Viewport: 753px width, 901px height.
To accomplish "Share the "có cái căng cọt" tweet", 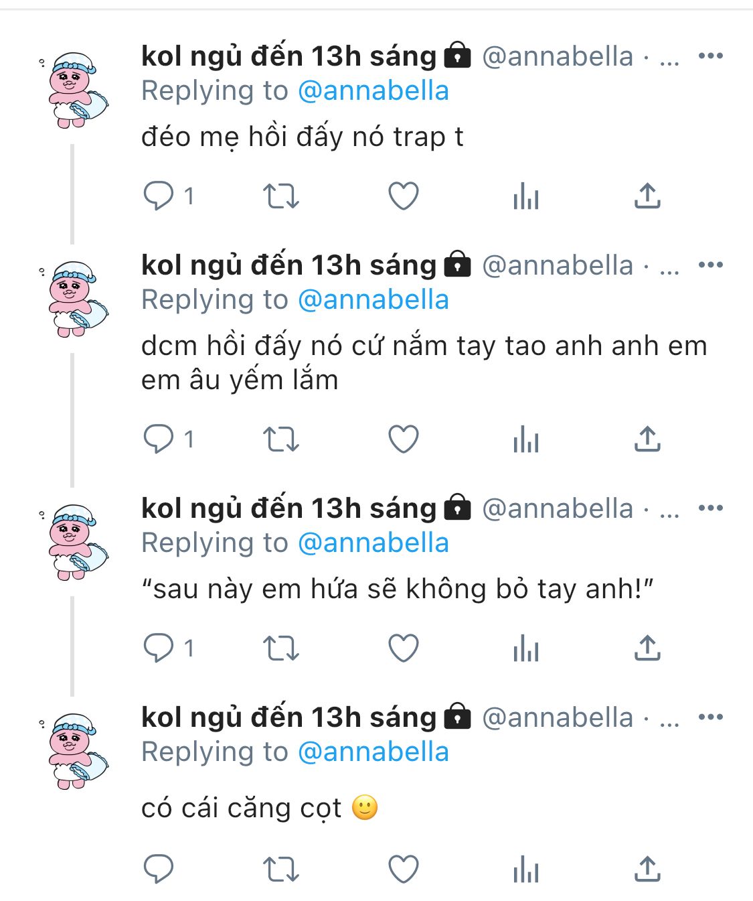I will 647,870.
